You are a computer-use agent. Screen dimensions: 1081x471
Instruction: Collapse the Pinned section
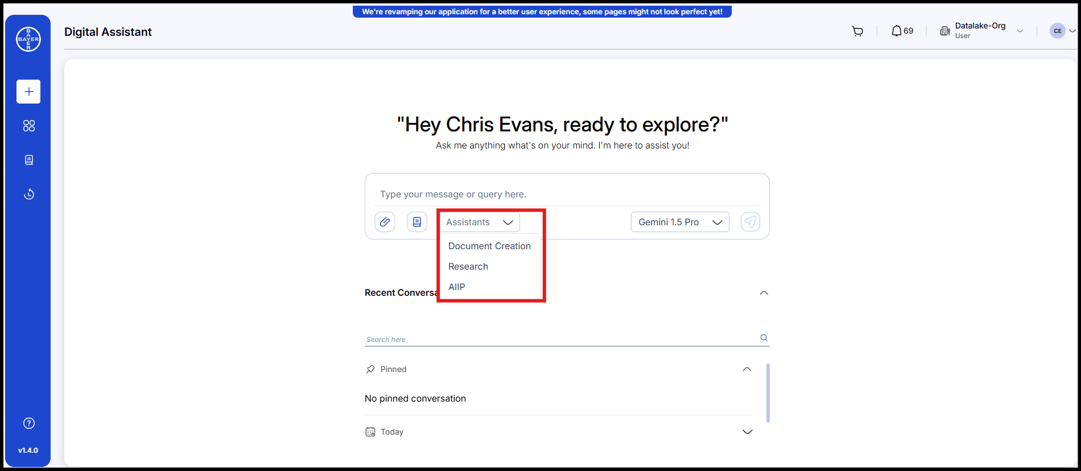[747, 369]
